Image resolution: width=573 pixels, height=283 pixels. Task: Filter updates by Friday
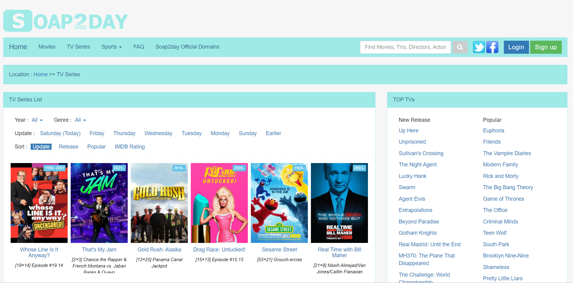(x=97, y=133)
